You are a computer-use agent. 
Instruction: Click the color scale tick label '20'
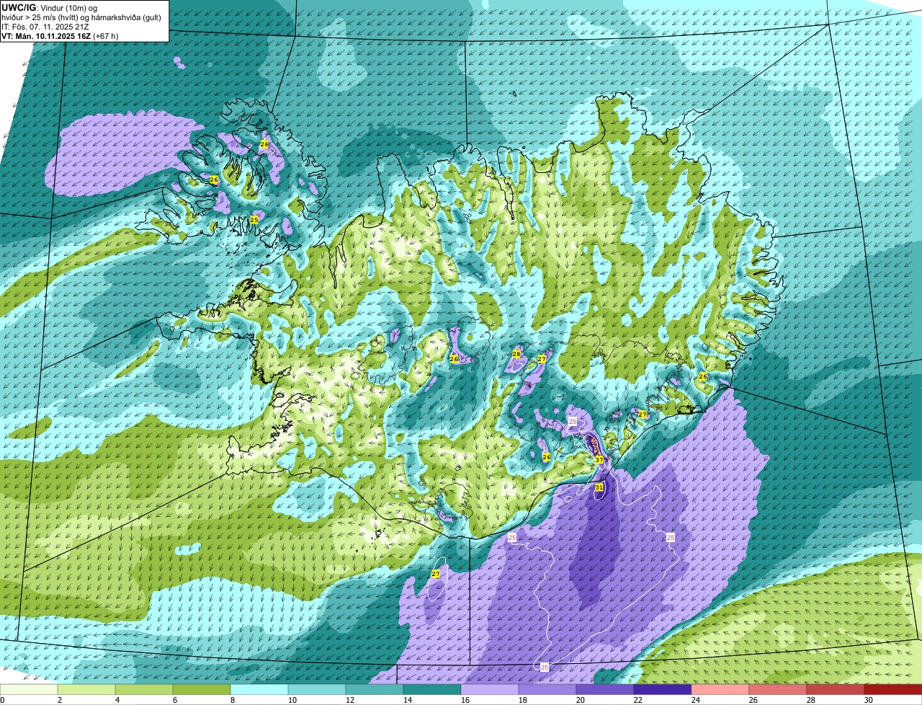tap(580, 700)
